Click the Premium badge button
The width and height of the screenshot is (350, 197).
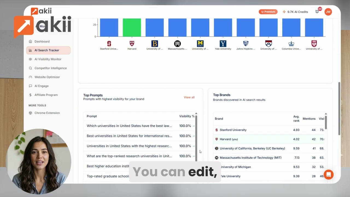pos(268,12)
